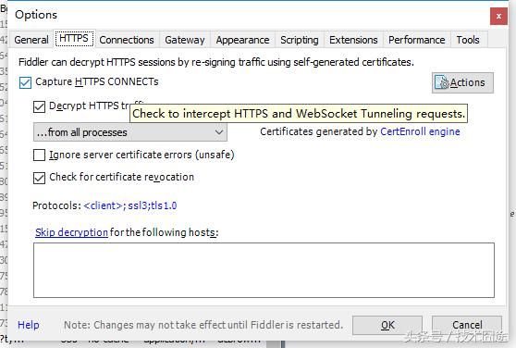Select the Gateway tab
The height and width of the screenshot is (348, 516).
pyautogui.click(x=185, y=40)
